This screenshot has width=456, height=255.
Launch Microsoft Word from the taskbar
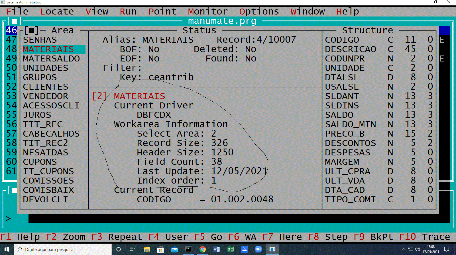[x=217, y=249]
